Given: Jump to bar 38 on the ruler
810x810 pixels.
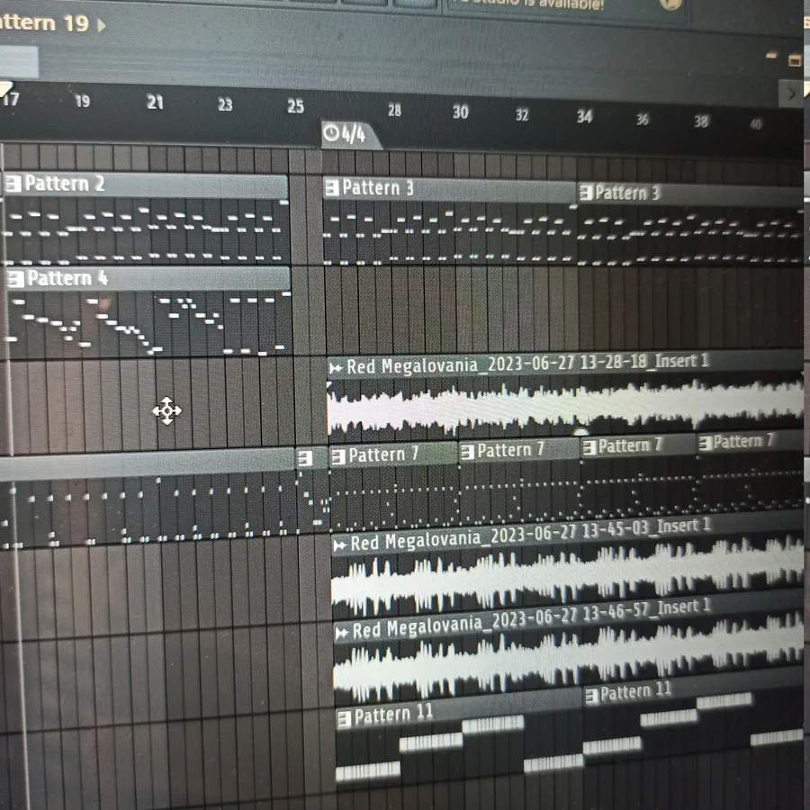Looking at the screenshot, I should click(x=701, y=121).
